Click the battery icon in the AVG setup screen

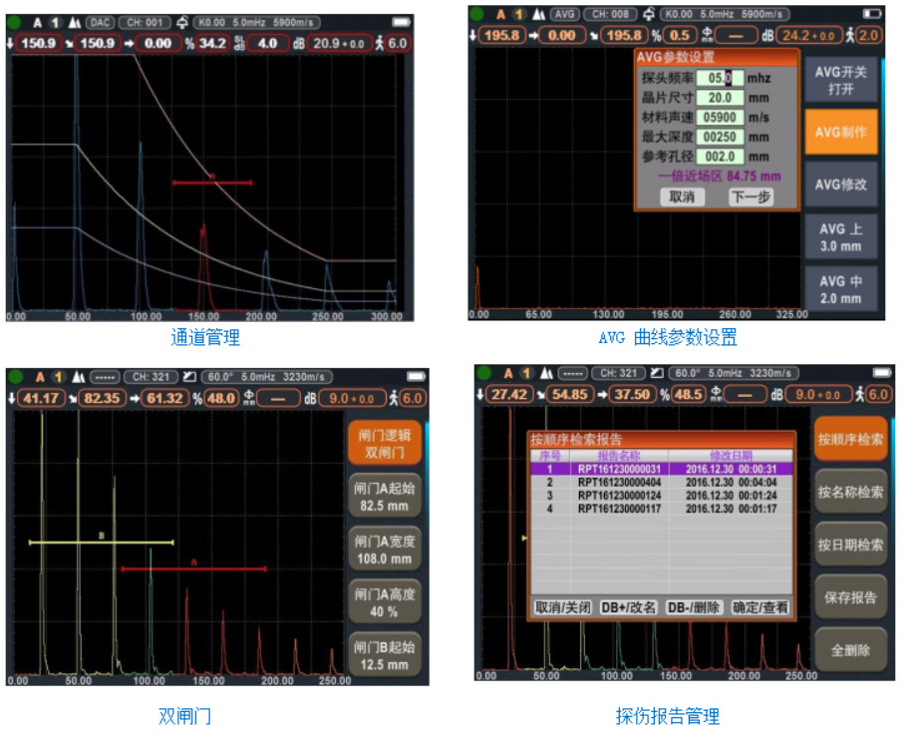pos(872,13)
